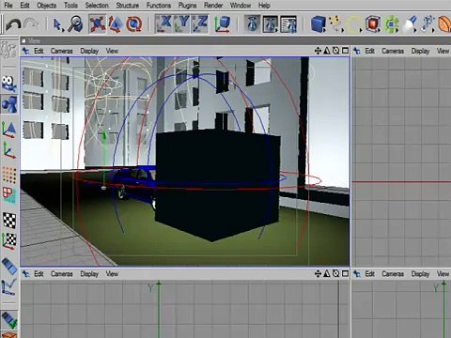This screenshot has width=451, height=338.
Task: Toggle the Z axis lock
Action: pos(199,23)
